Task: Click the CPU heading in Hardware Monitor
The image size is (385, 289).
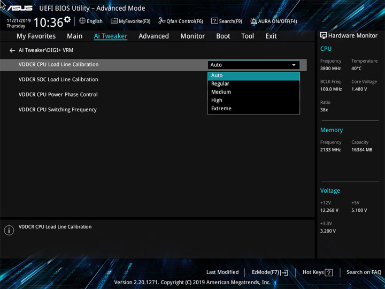Action: 326,49
